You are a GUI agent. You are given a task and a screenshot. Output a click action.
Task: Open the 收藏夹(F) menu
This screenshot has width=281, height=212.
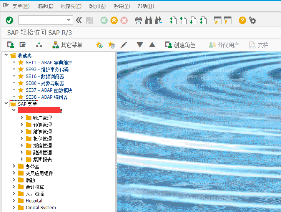click(x=71, y=6)
